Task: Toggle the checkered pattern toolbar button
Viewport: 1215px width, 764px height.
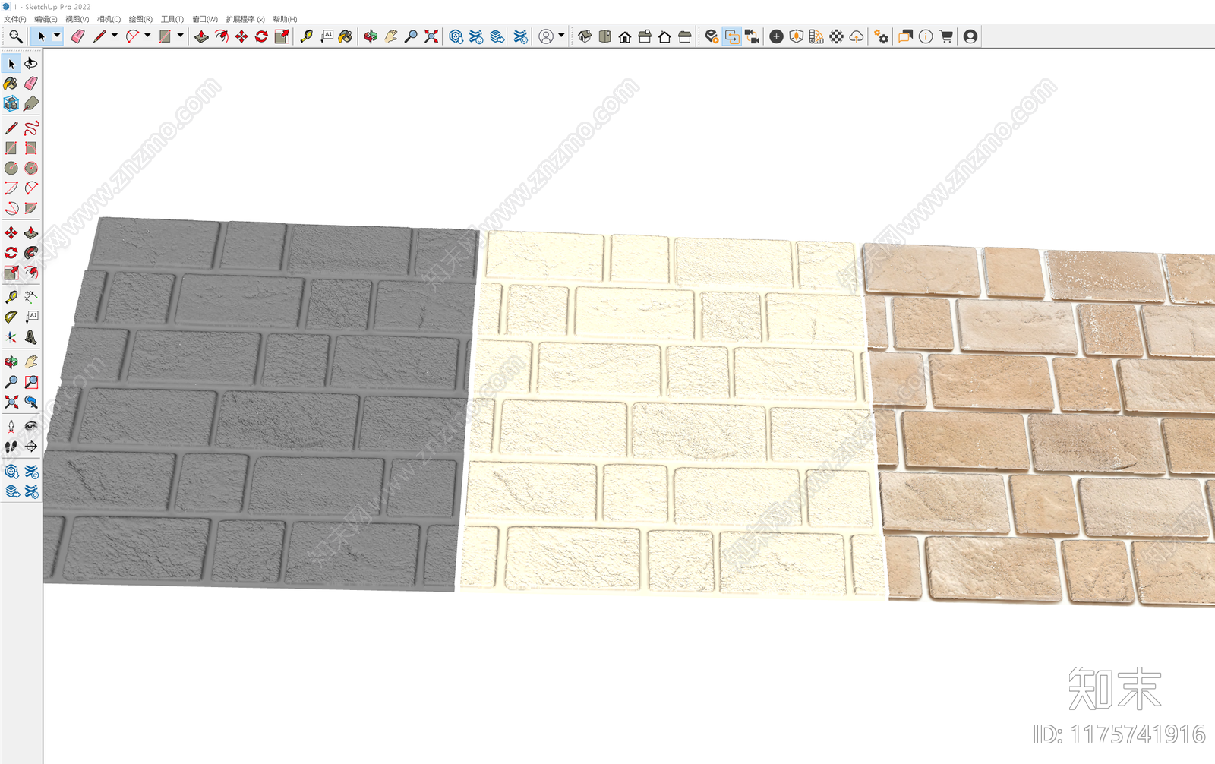Action: pos(836,36)
